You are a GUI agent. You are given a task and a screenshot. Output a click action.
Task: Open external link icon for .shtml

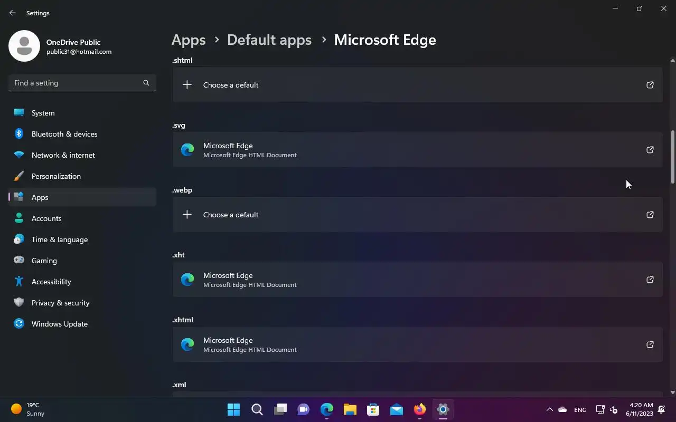pyautogui.click(x=650, y=85)
